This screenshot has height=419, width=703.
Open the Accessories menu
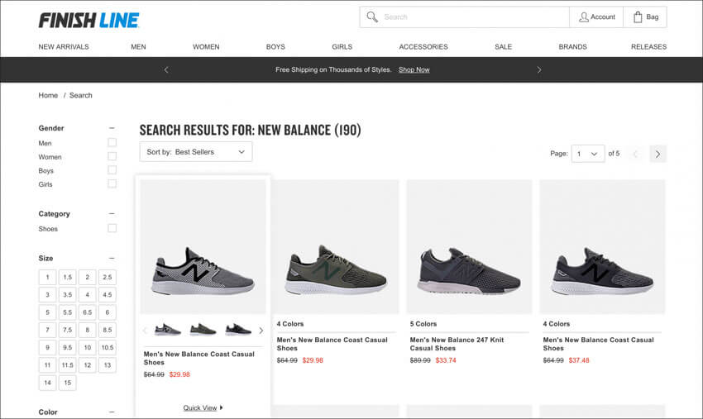[x=423, y=46]
